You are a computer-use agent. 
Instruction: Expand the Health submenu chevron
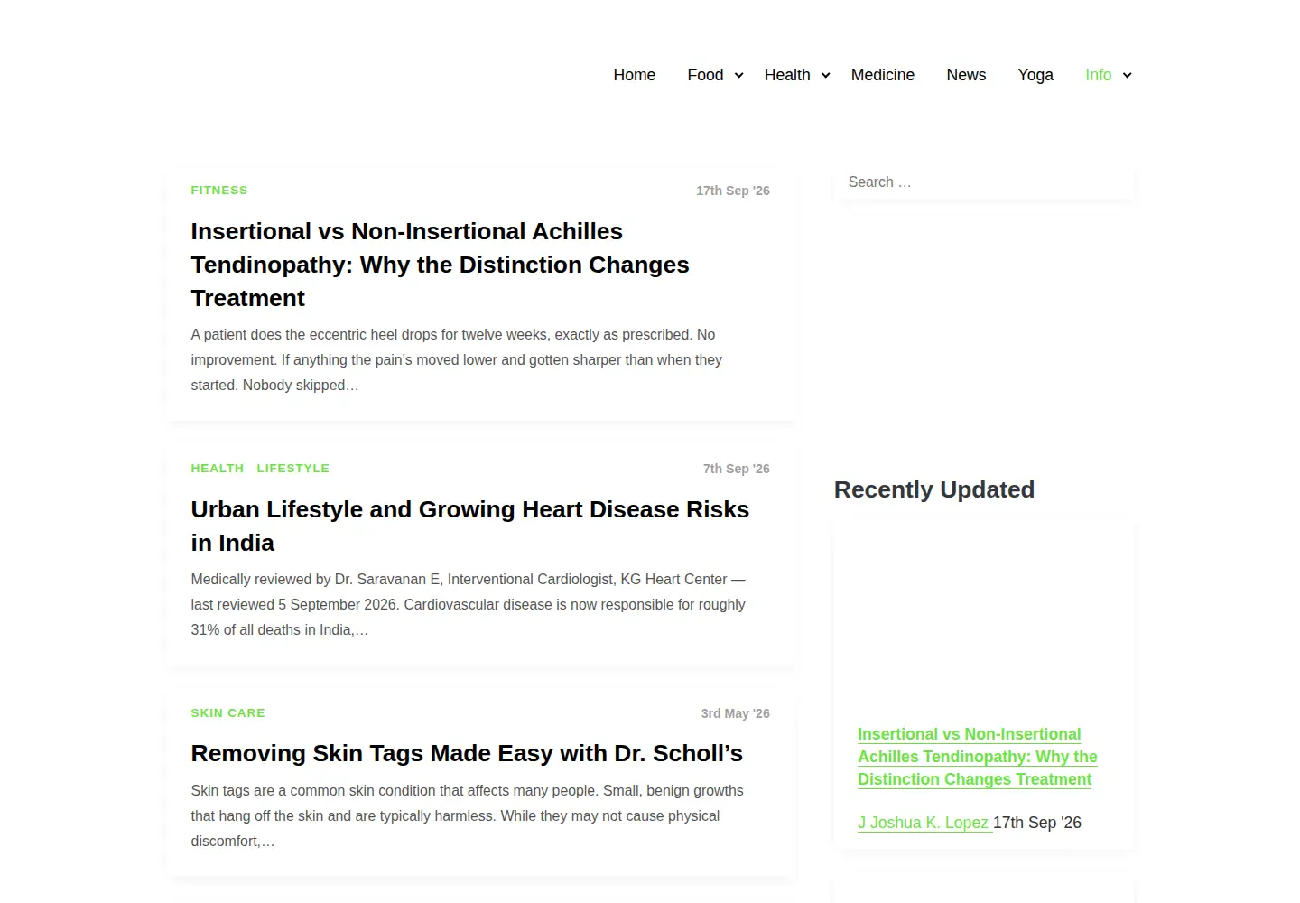click(x=825, y=76)
